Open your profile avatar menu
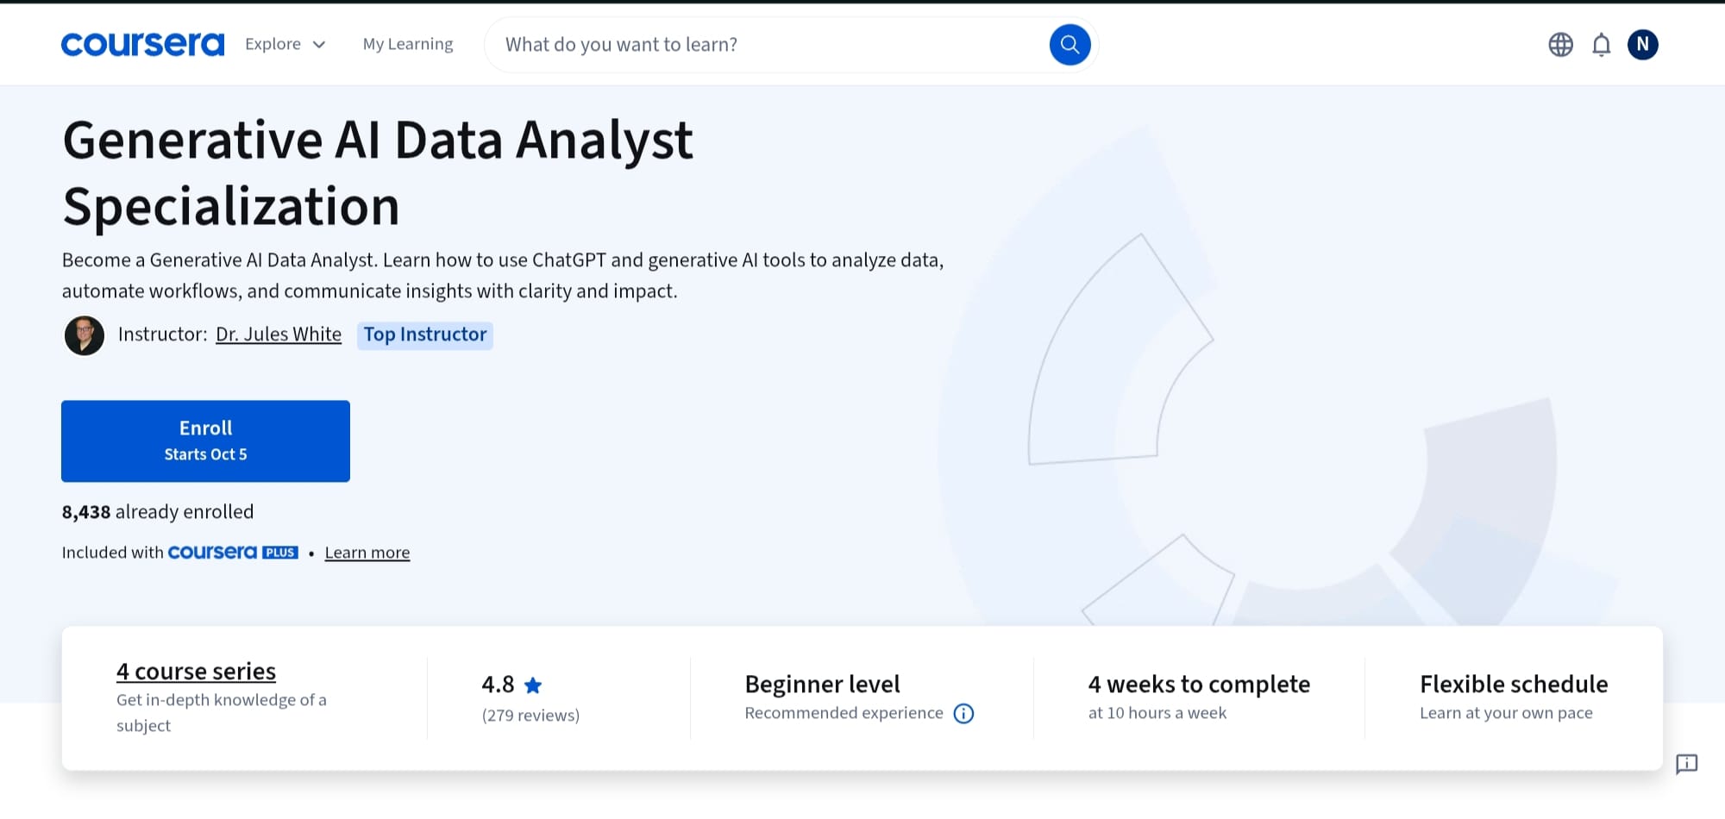Viewport: 1725px width, 819px height. coord(1643,45)
